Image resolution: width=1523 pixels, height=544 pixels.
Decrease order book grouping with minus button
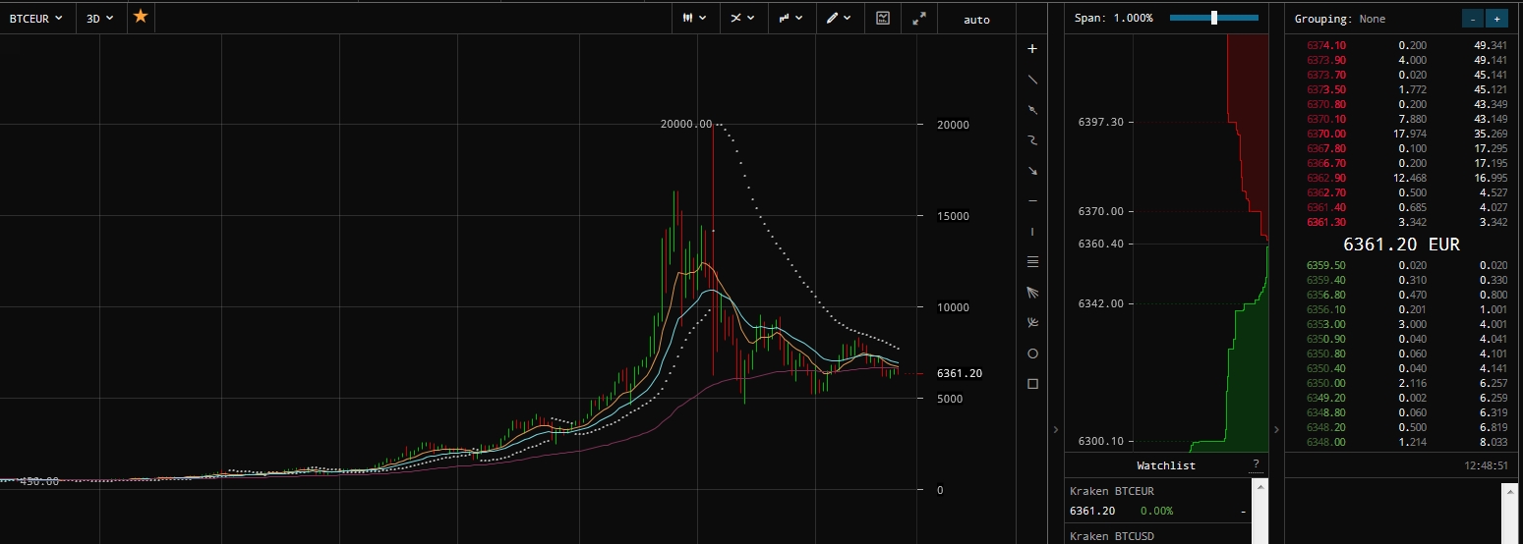(1473, 18)
